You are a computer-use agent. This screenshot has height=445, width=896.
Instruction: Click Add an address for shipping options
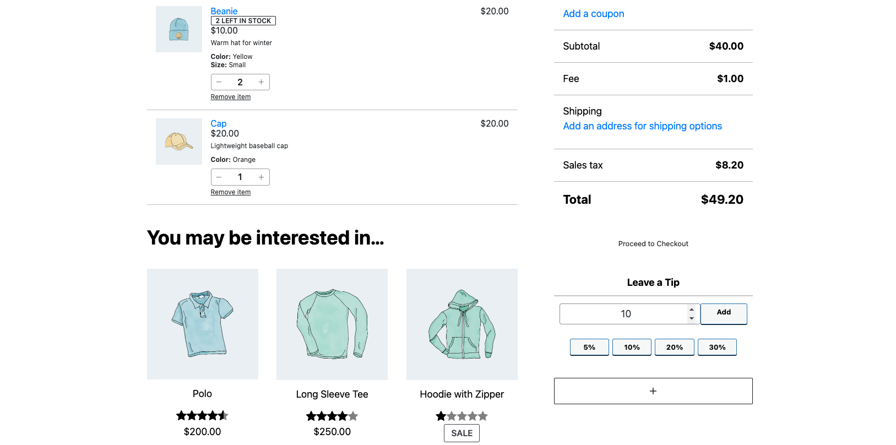pyautogui.click(x=642, y=126)
